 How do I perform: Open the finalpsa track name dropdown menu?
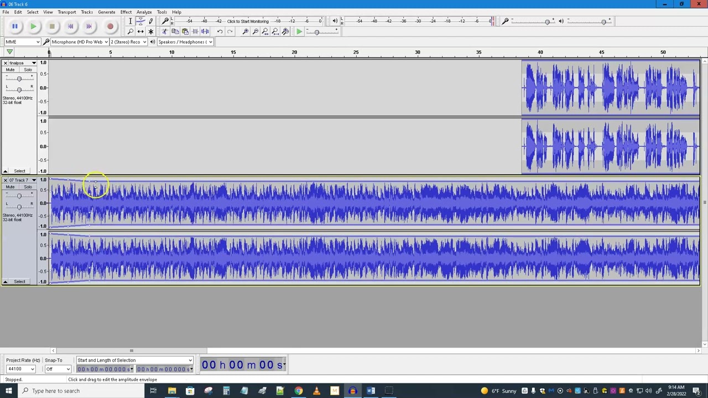22,63
